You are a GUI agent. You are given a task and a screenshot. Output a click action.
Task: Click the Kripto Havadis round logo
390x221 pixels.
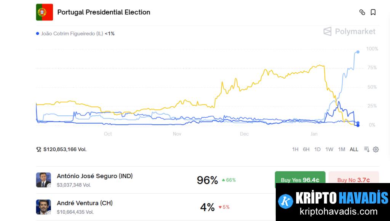point(286,201)
